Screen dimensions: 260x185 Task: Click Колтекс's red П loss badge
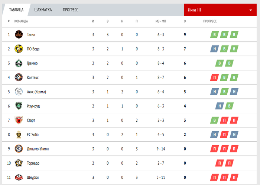pos(214,77)
